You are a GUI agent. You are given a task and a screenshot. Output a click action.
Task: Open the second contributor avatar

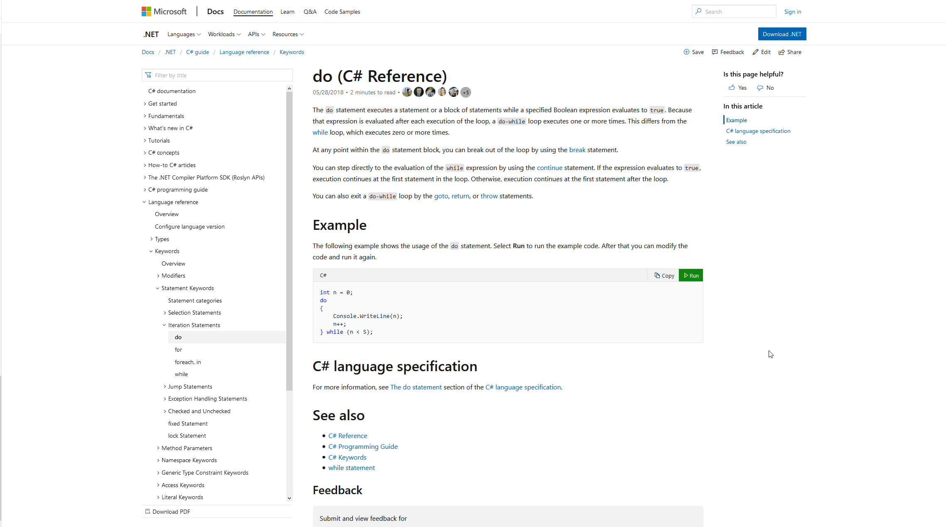419,92
